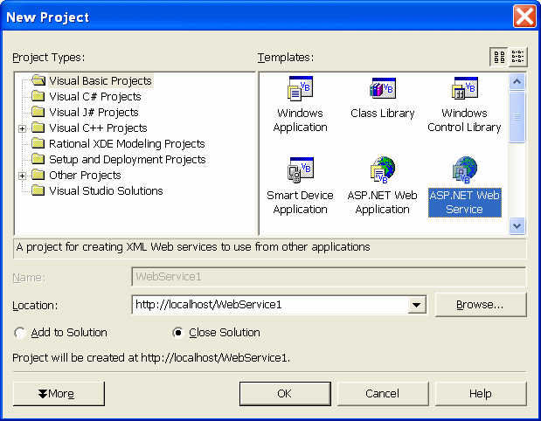The height and width of the screenshot is (421, 541).
Task: Expand the Visual C++ Projects node
Action: coord(22,128)
